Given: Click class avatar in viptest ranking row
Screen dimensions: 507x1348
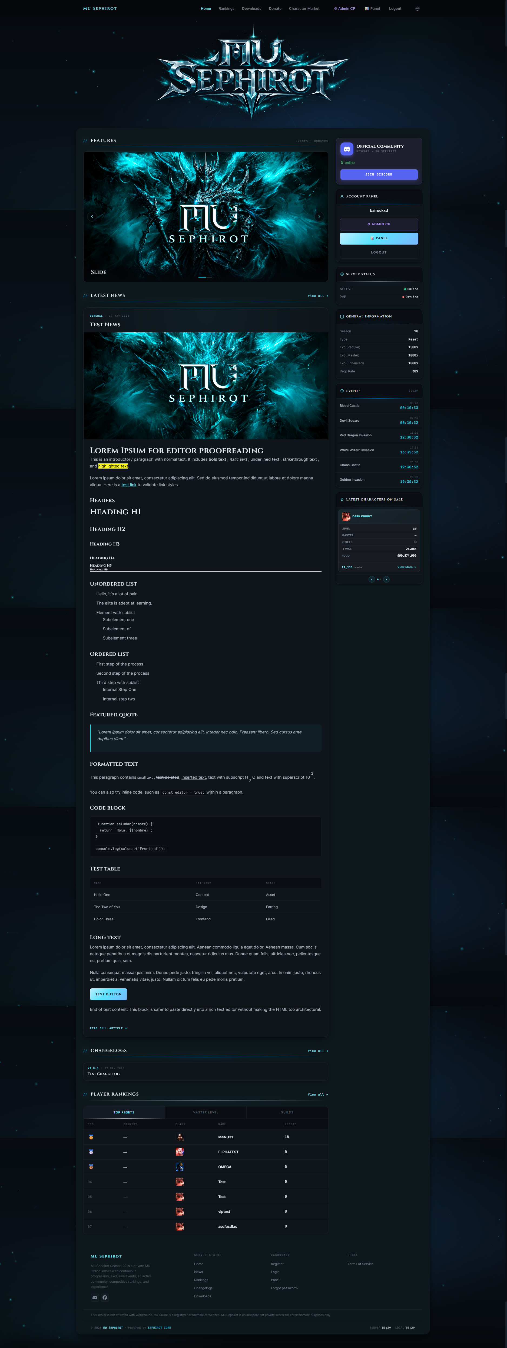Looking at the screenshot, I should click(180, 1211).
